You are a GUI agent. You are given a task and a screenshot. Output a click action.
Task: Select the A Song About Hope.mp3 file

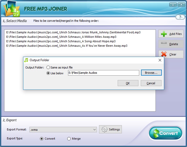[61, 41]
